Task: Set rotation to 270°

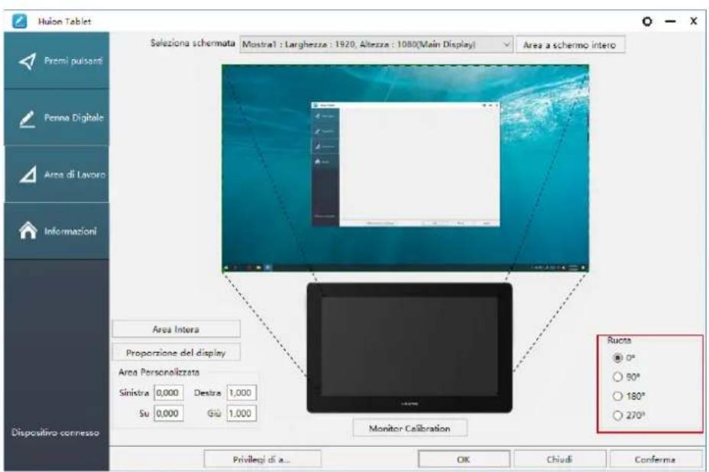Action: click(x=617, y=415)
